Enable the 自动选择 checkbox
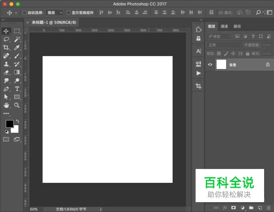The width and height of the screenshot is (274, 212). click(25, 13)
